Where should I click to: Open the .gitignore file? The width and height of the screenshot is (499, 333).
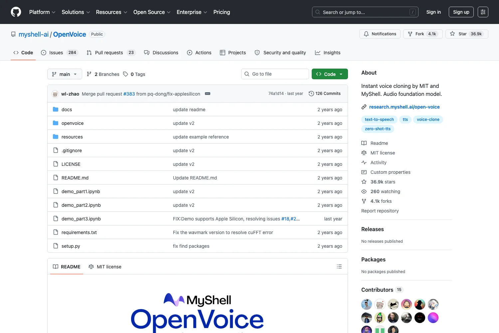72,151
